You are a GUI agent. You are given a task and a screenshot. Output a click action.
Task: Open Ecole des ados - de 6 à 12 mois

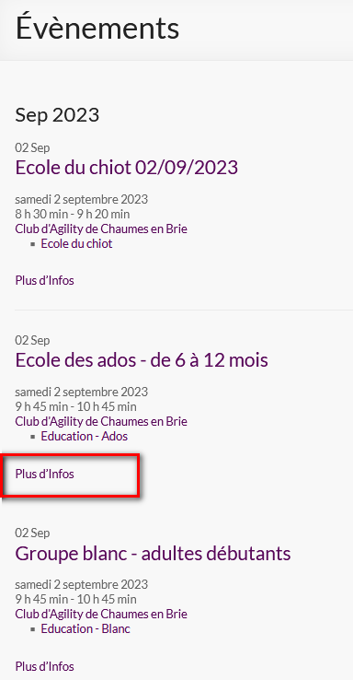tap(142, 360)
